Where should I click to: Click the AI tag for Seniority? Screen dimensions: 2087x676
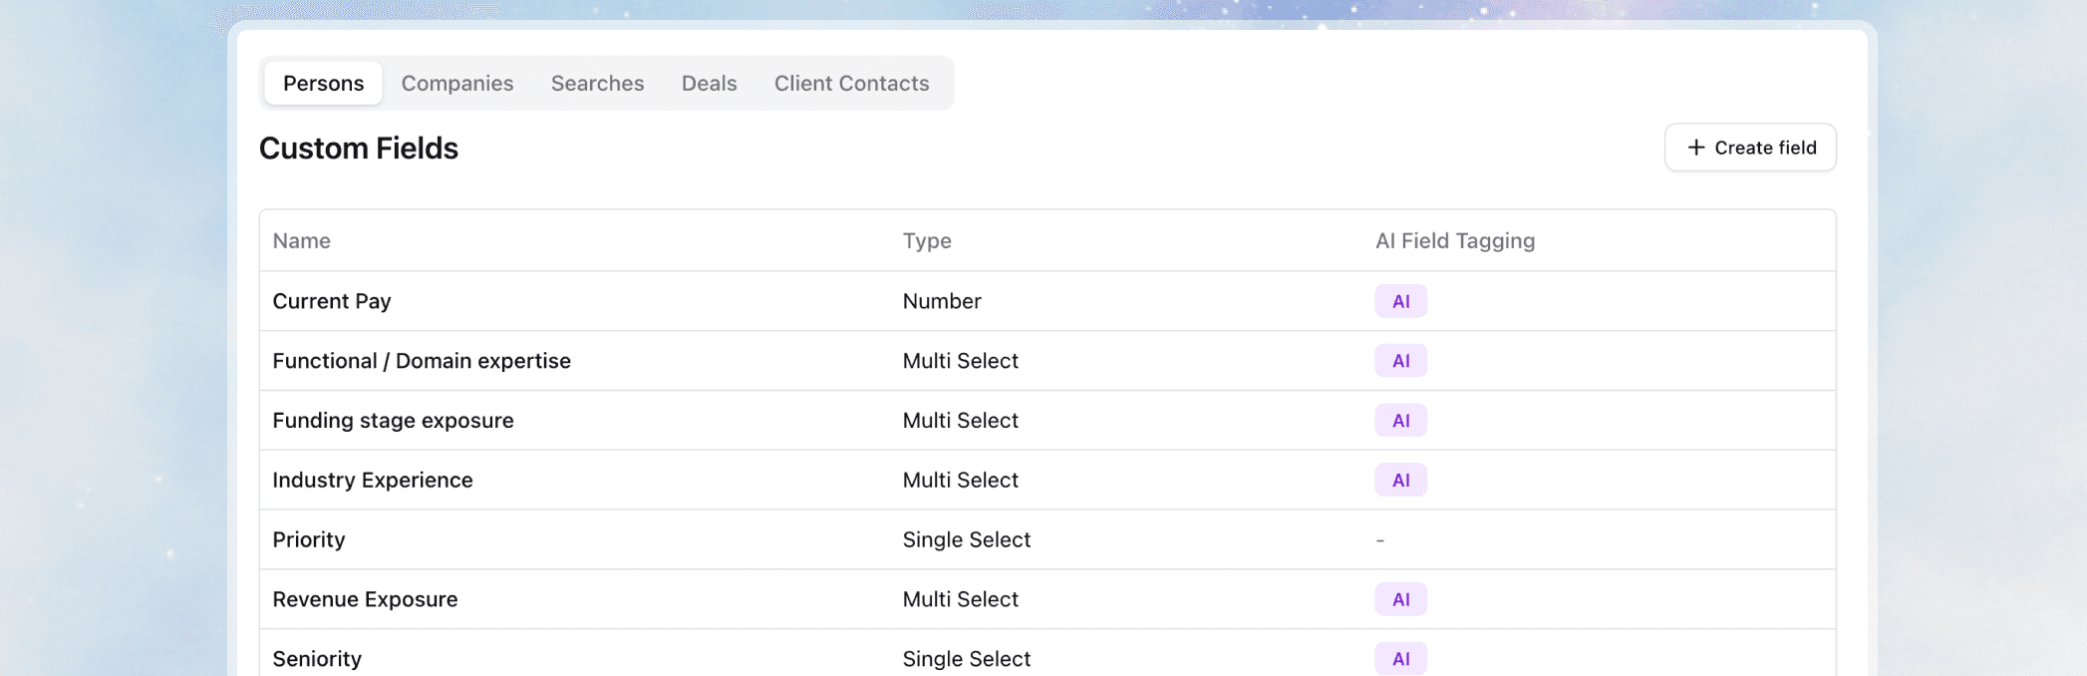pyautogui.click(x=1400, y=658)
